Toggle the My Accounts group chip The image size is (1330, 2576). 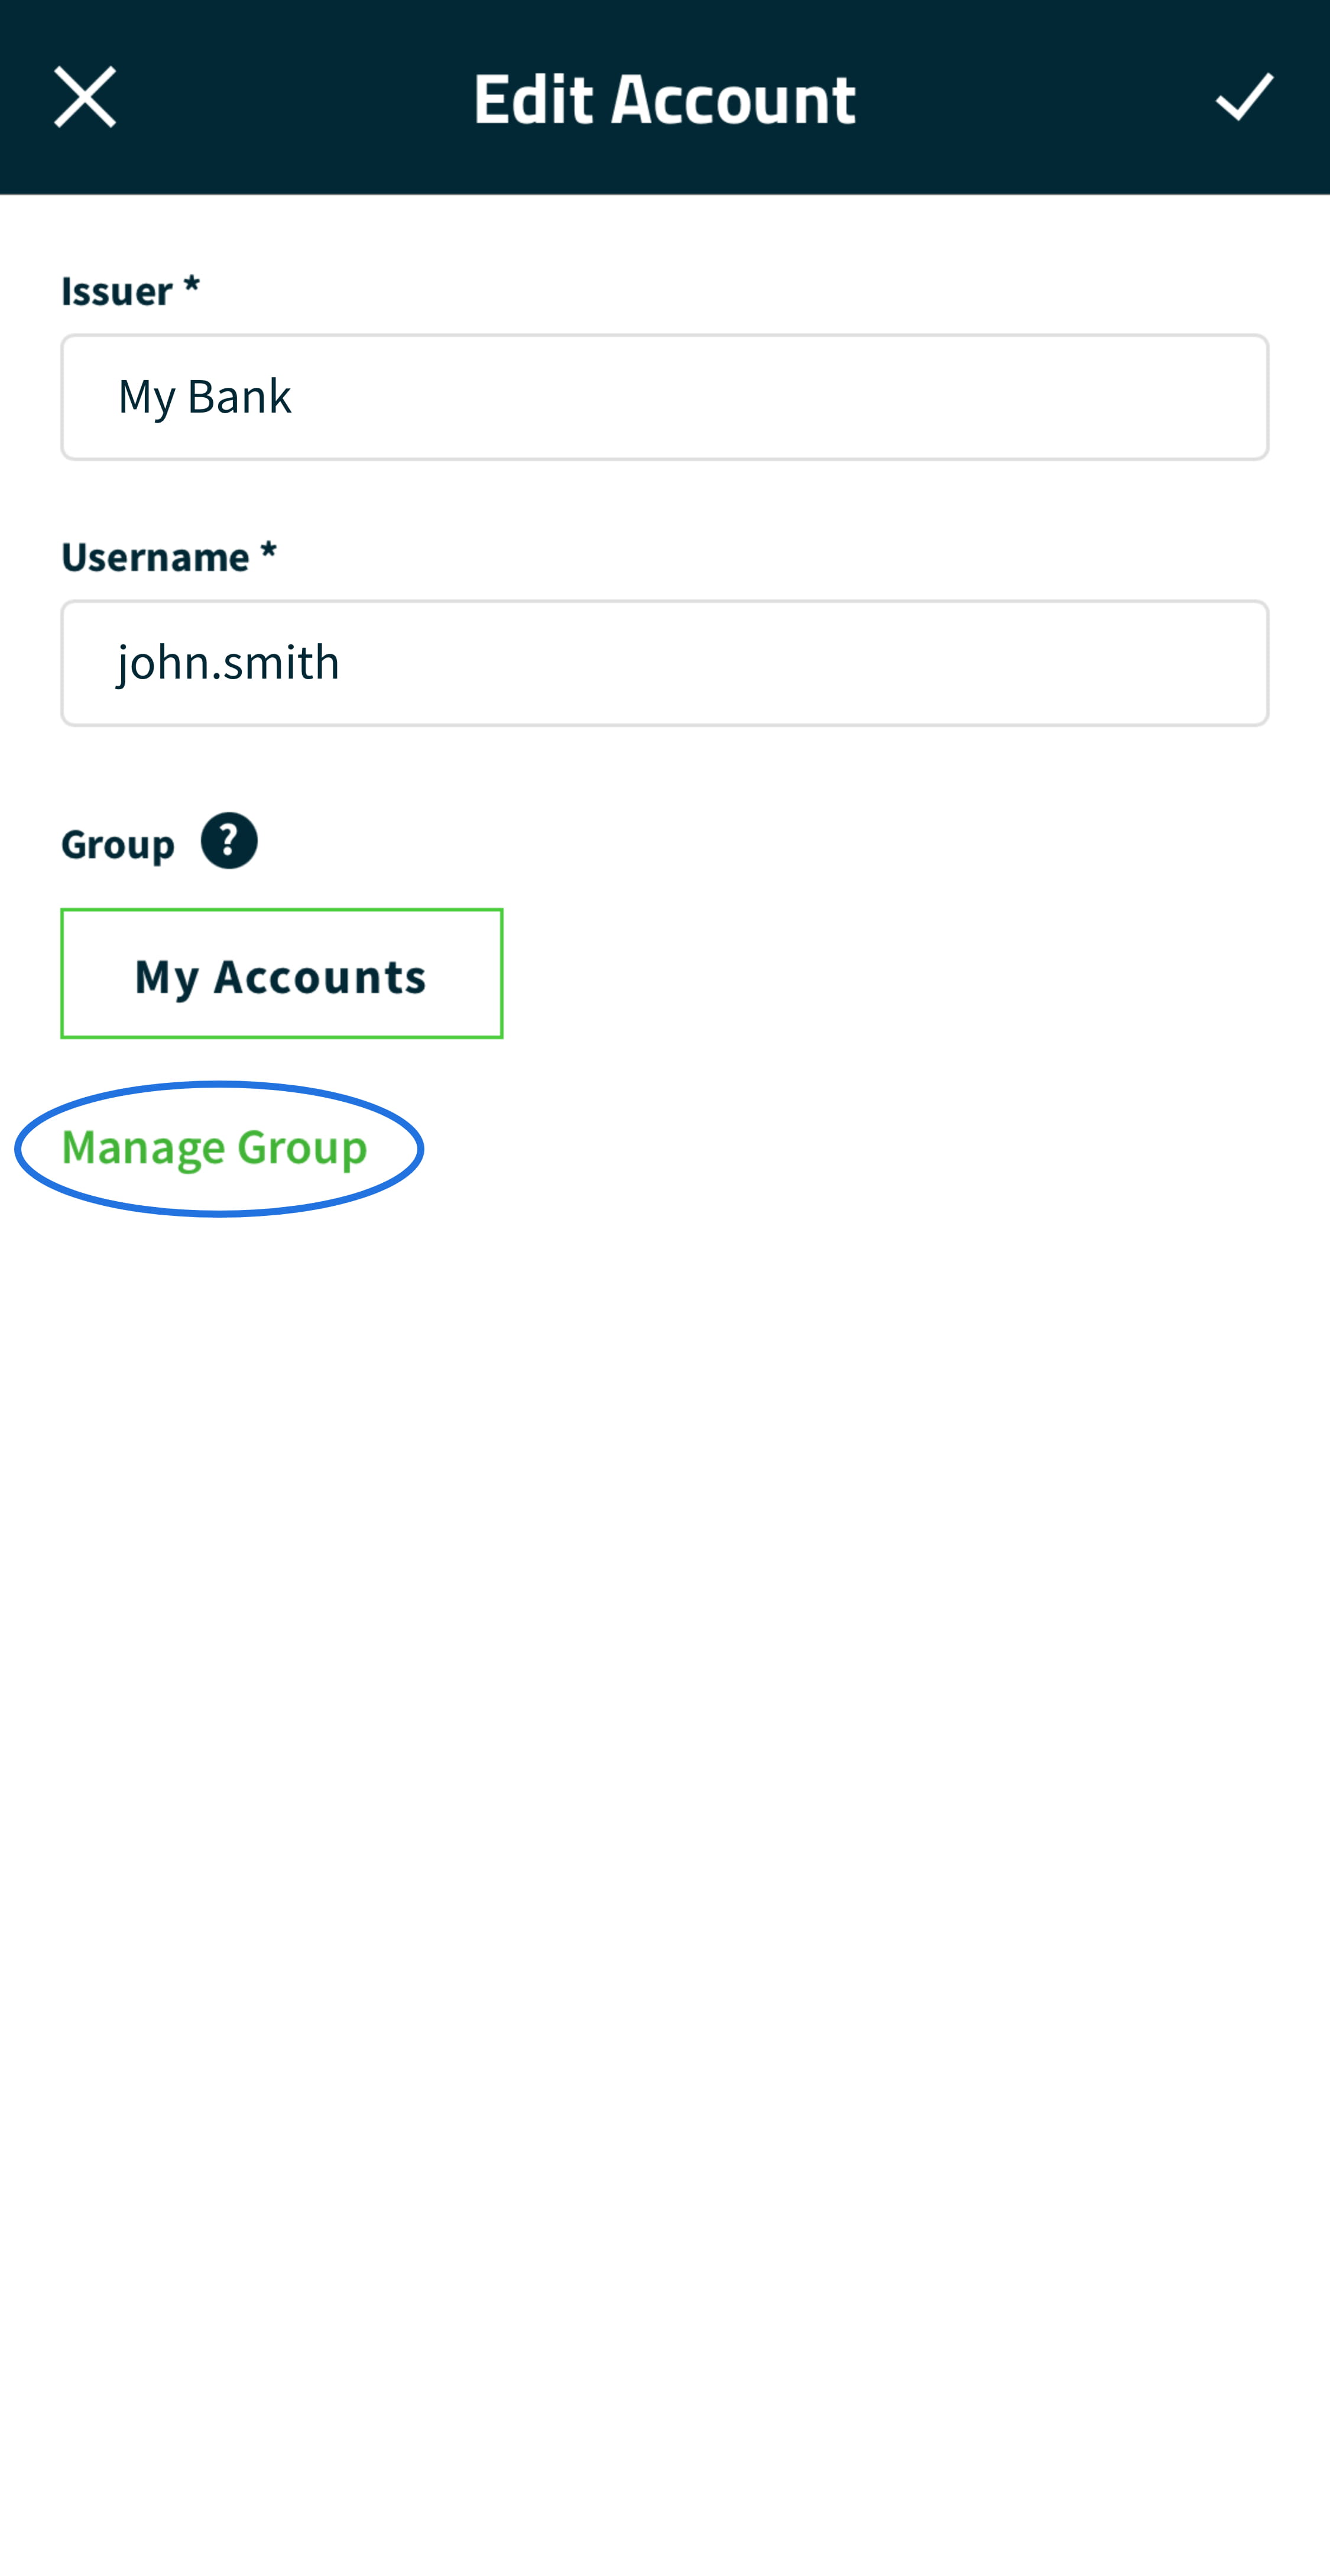coord(282,974)
